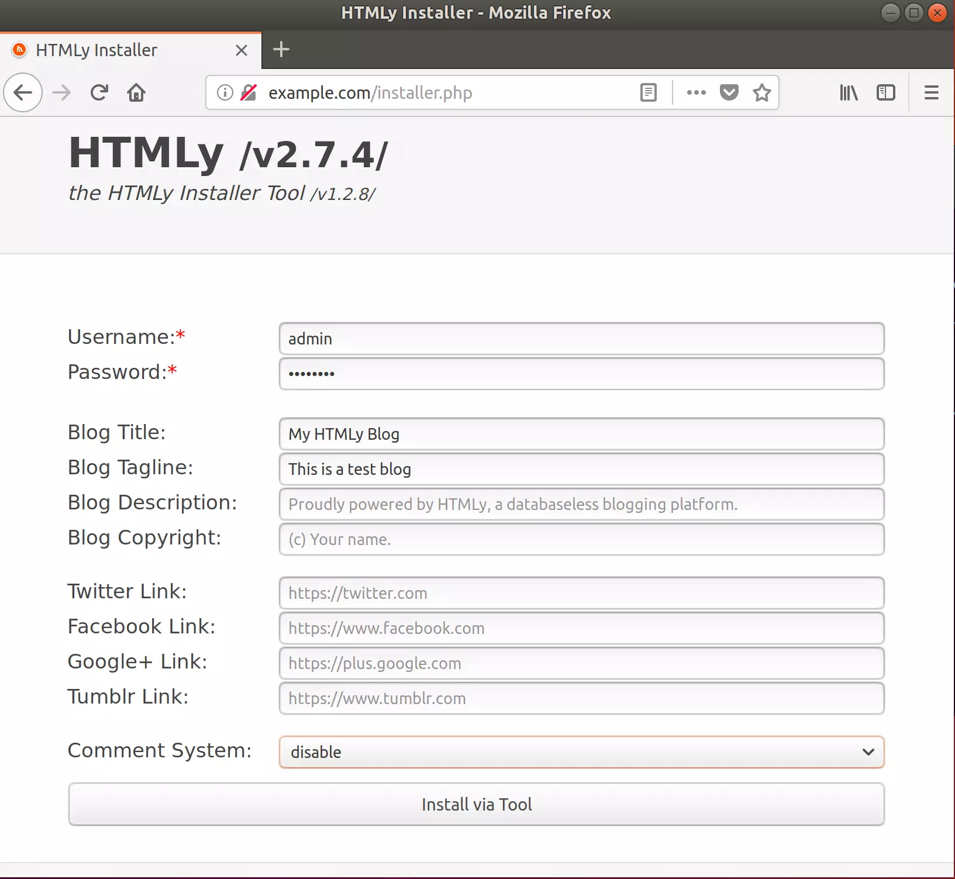Click the Twitter Link input
The image size is (955, 879).
click(581, 593)
